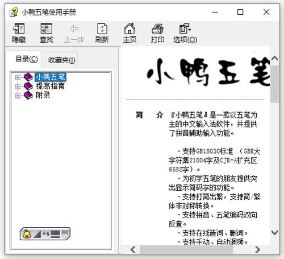Click the vertical scrollbar thumb

point(275,84)
